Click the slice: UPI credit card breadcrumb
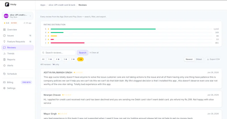The height and width of the screenshot is (119, 227). [62, 5]
